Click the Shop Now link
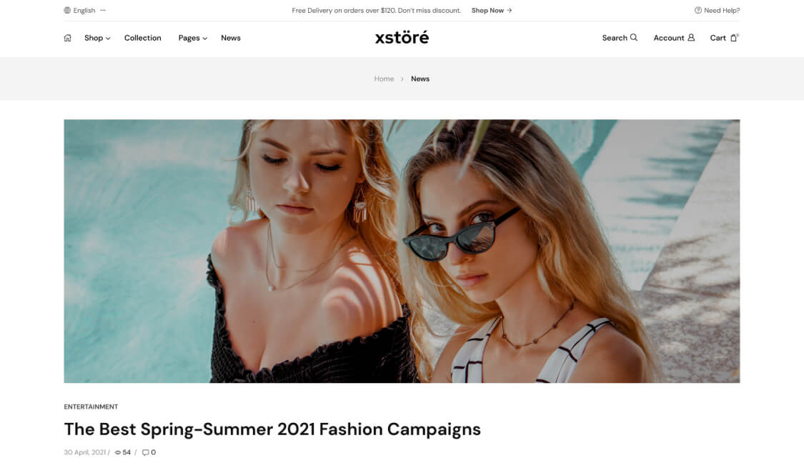804x473 pixels. [x=492, y=10]
